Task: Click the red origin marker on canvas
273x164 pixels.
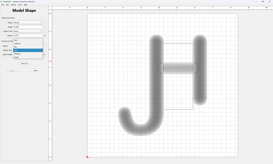Action: click(x=87, y=157)
